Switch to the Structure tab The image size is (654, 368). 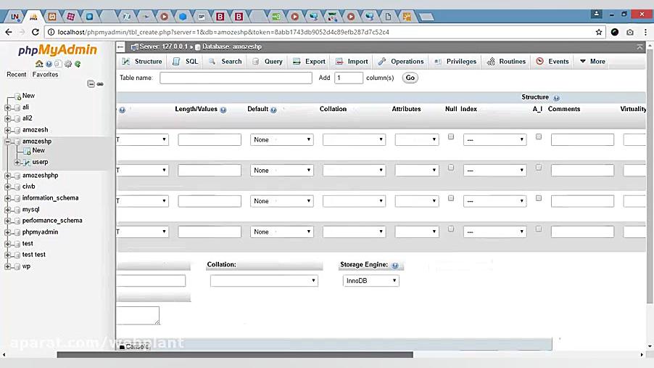(142, 62)
